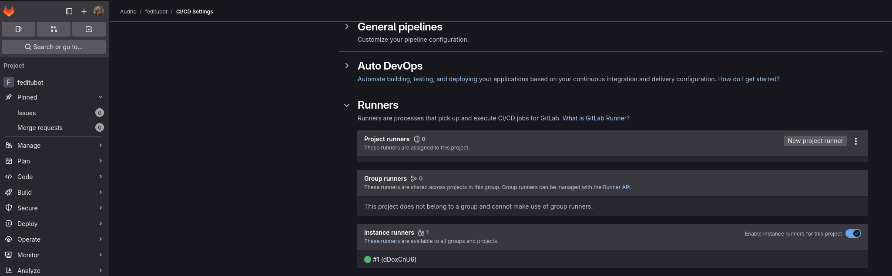Click the Search or go to field
This screenshot has width=892, height=276.
(x=54, y=47)
